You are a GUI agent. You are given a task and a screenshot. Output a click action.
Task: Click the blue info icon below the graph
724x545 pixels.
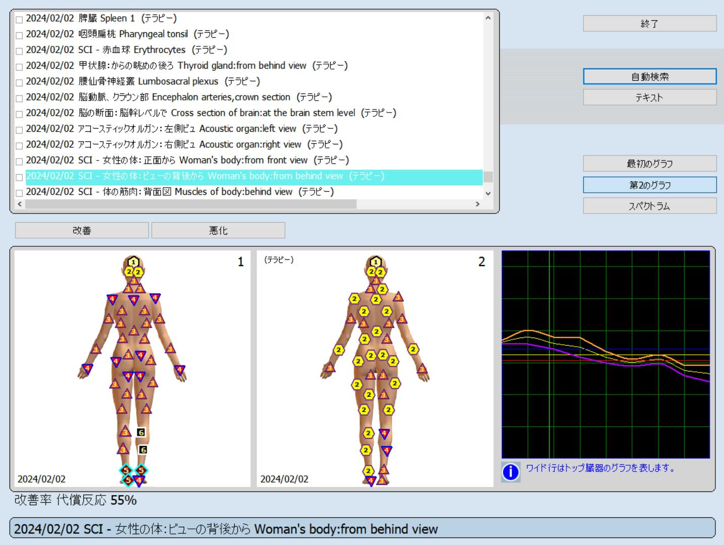tap(510, 472)
